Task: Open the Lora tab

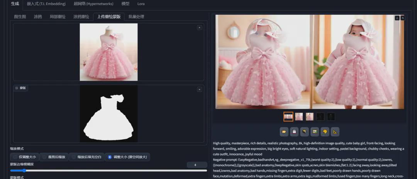Action: click(x=141, y=4)
